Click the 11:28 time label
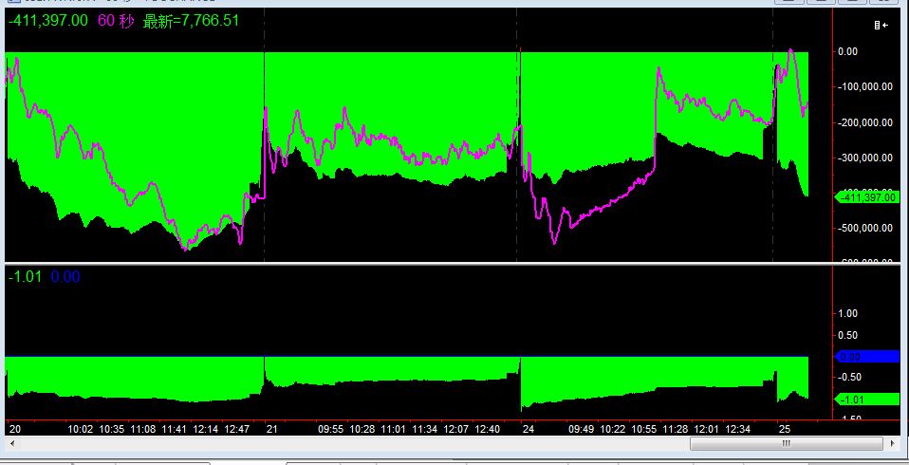The image size is (909, 465). pyautogui.click(x=676, y=429)
